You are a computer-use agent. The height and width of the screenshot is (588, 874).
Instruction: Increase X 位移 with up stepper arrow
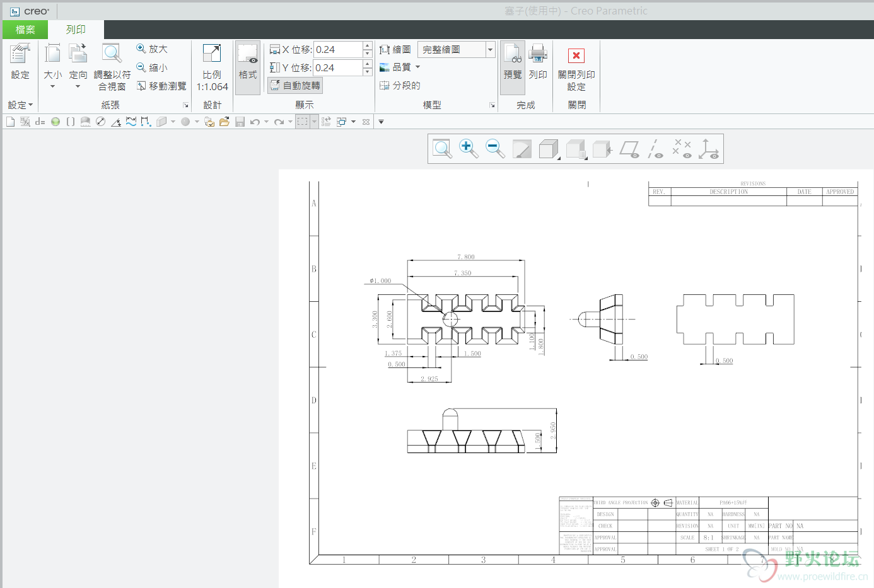[368, 45]
